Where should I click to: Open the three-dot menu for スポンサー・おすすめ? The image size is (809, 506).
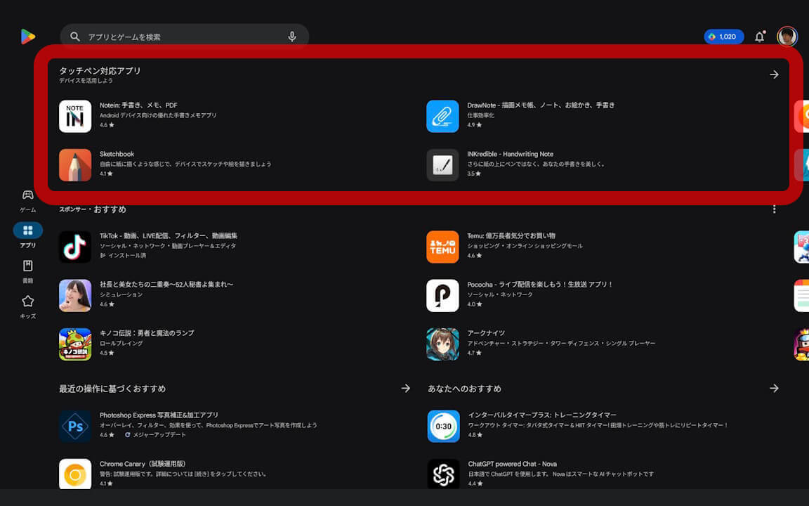pyautogui.click(x=774, y=209)
